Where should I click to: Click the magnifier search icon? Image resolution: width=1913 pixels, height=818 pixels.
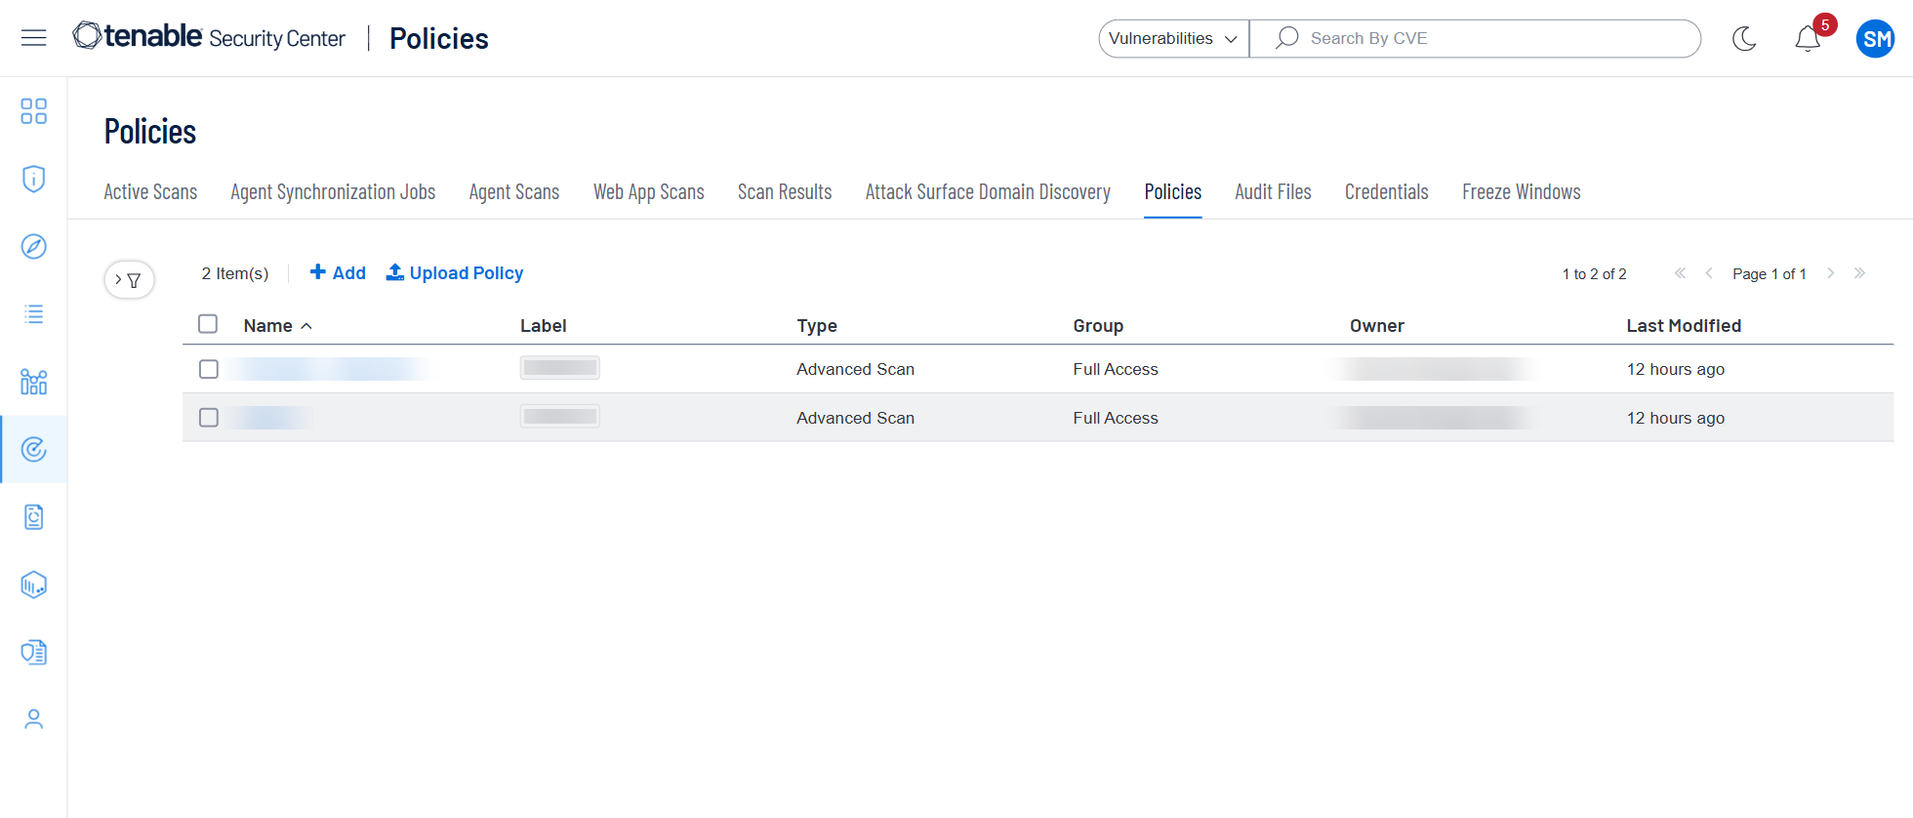(1286, 38)
